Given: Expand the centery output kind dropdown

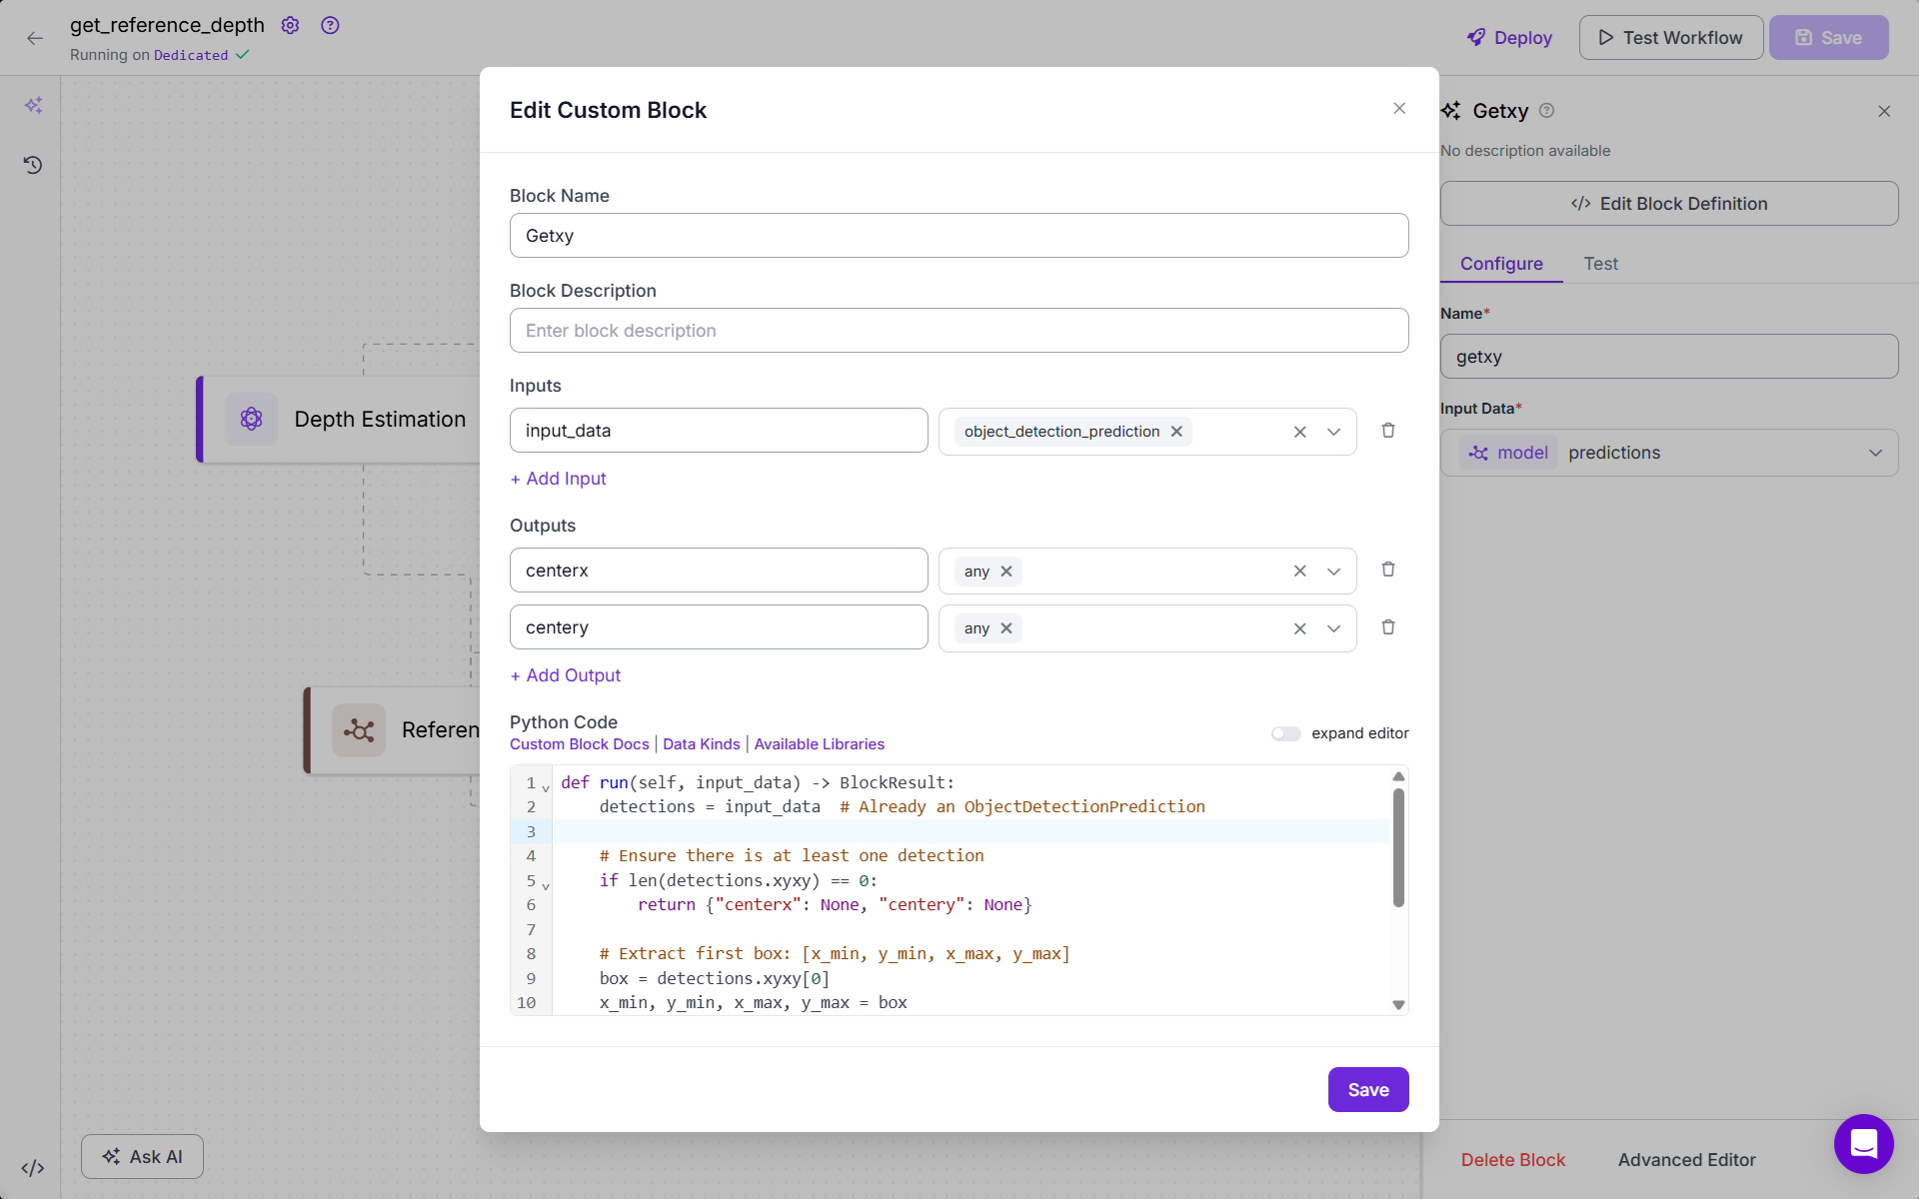Looking at the screenshot, I should [1333, 628].
